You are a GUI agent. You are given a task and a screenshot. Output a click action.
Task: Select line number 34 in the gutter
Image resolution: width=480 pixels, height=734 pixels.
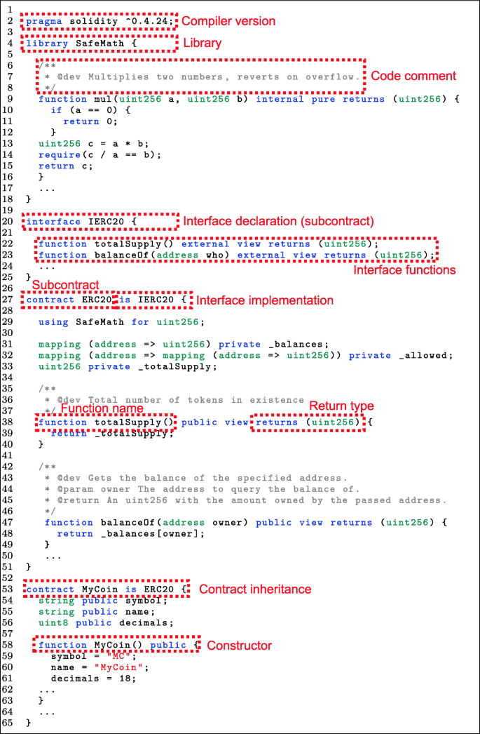point(8,378)
